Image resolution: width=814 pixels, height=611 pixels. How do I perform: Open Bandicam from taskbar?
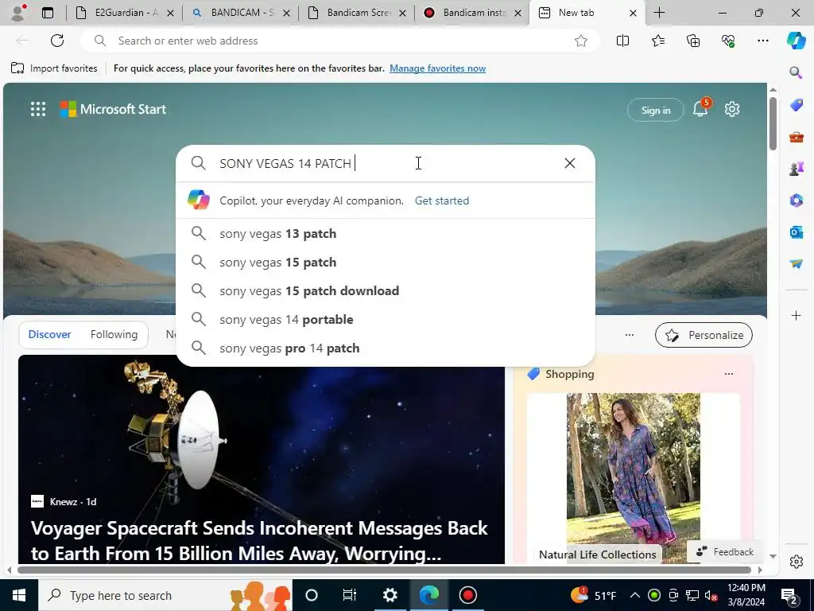pos(467,595)
